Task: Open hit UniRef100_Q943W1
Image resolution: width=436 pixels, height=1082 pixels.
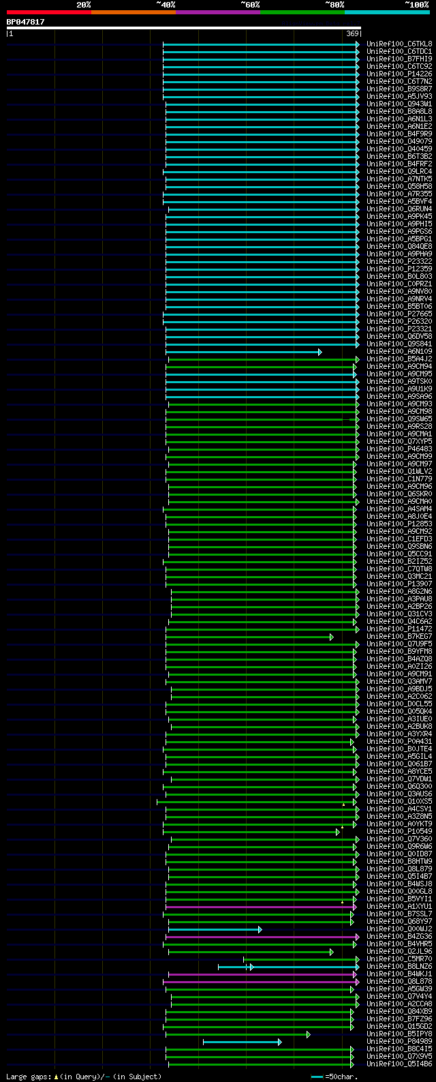Action: [x=399, y=104]
